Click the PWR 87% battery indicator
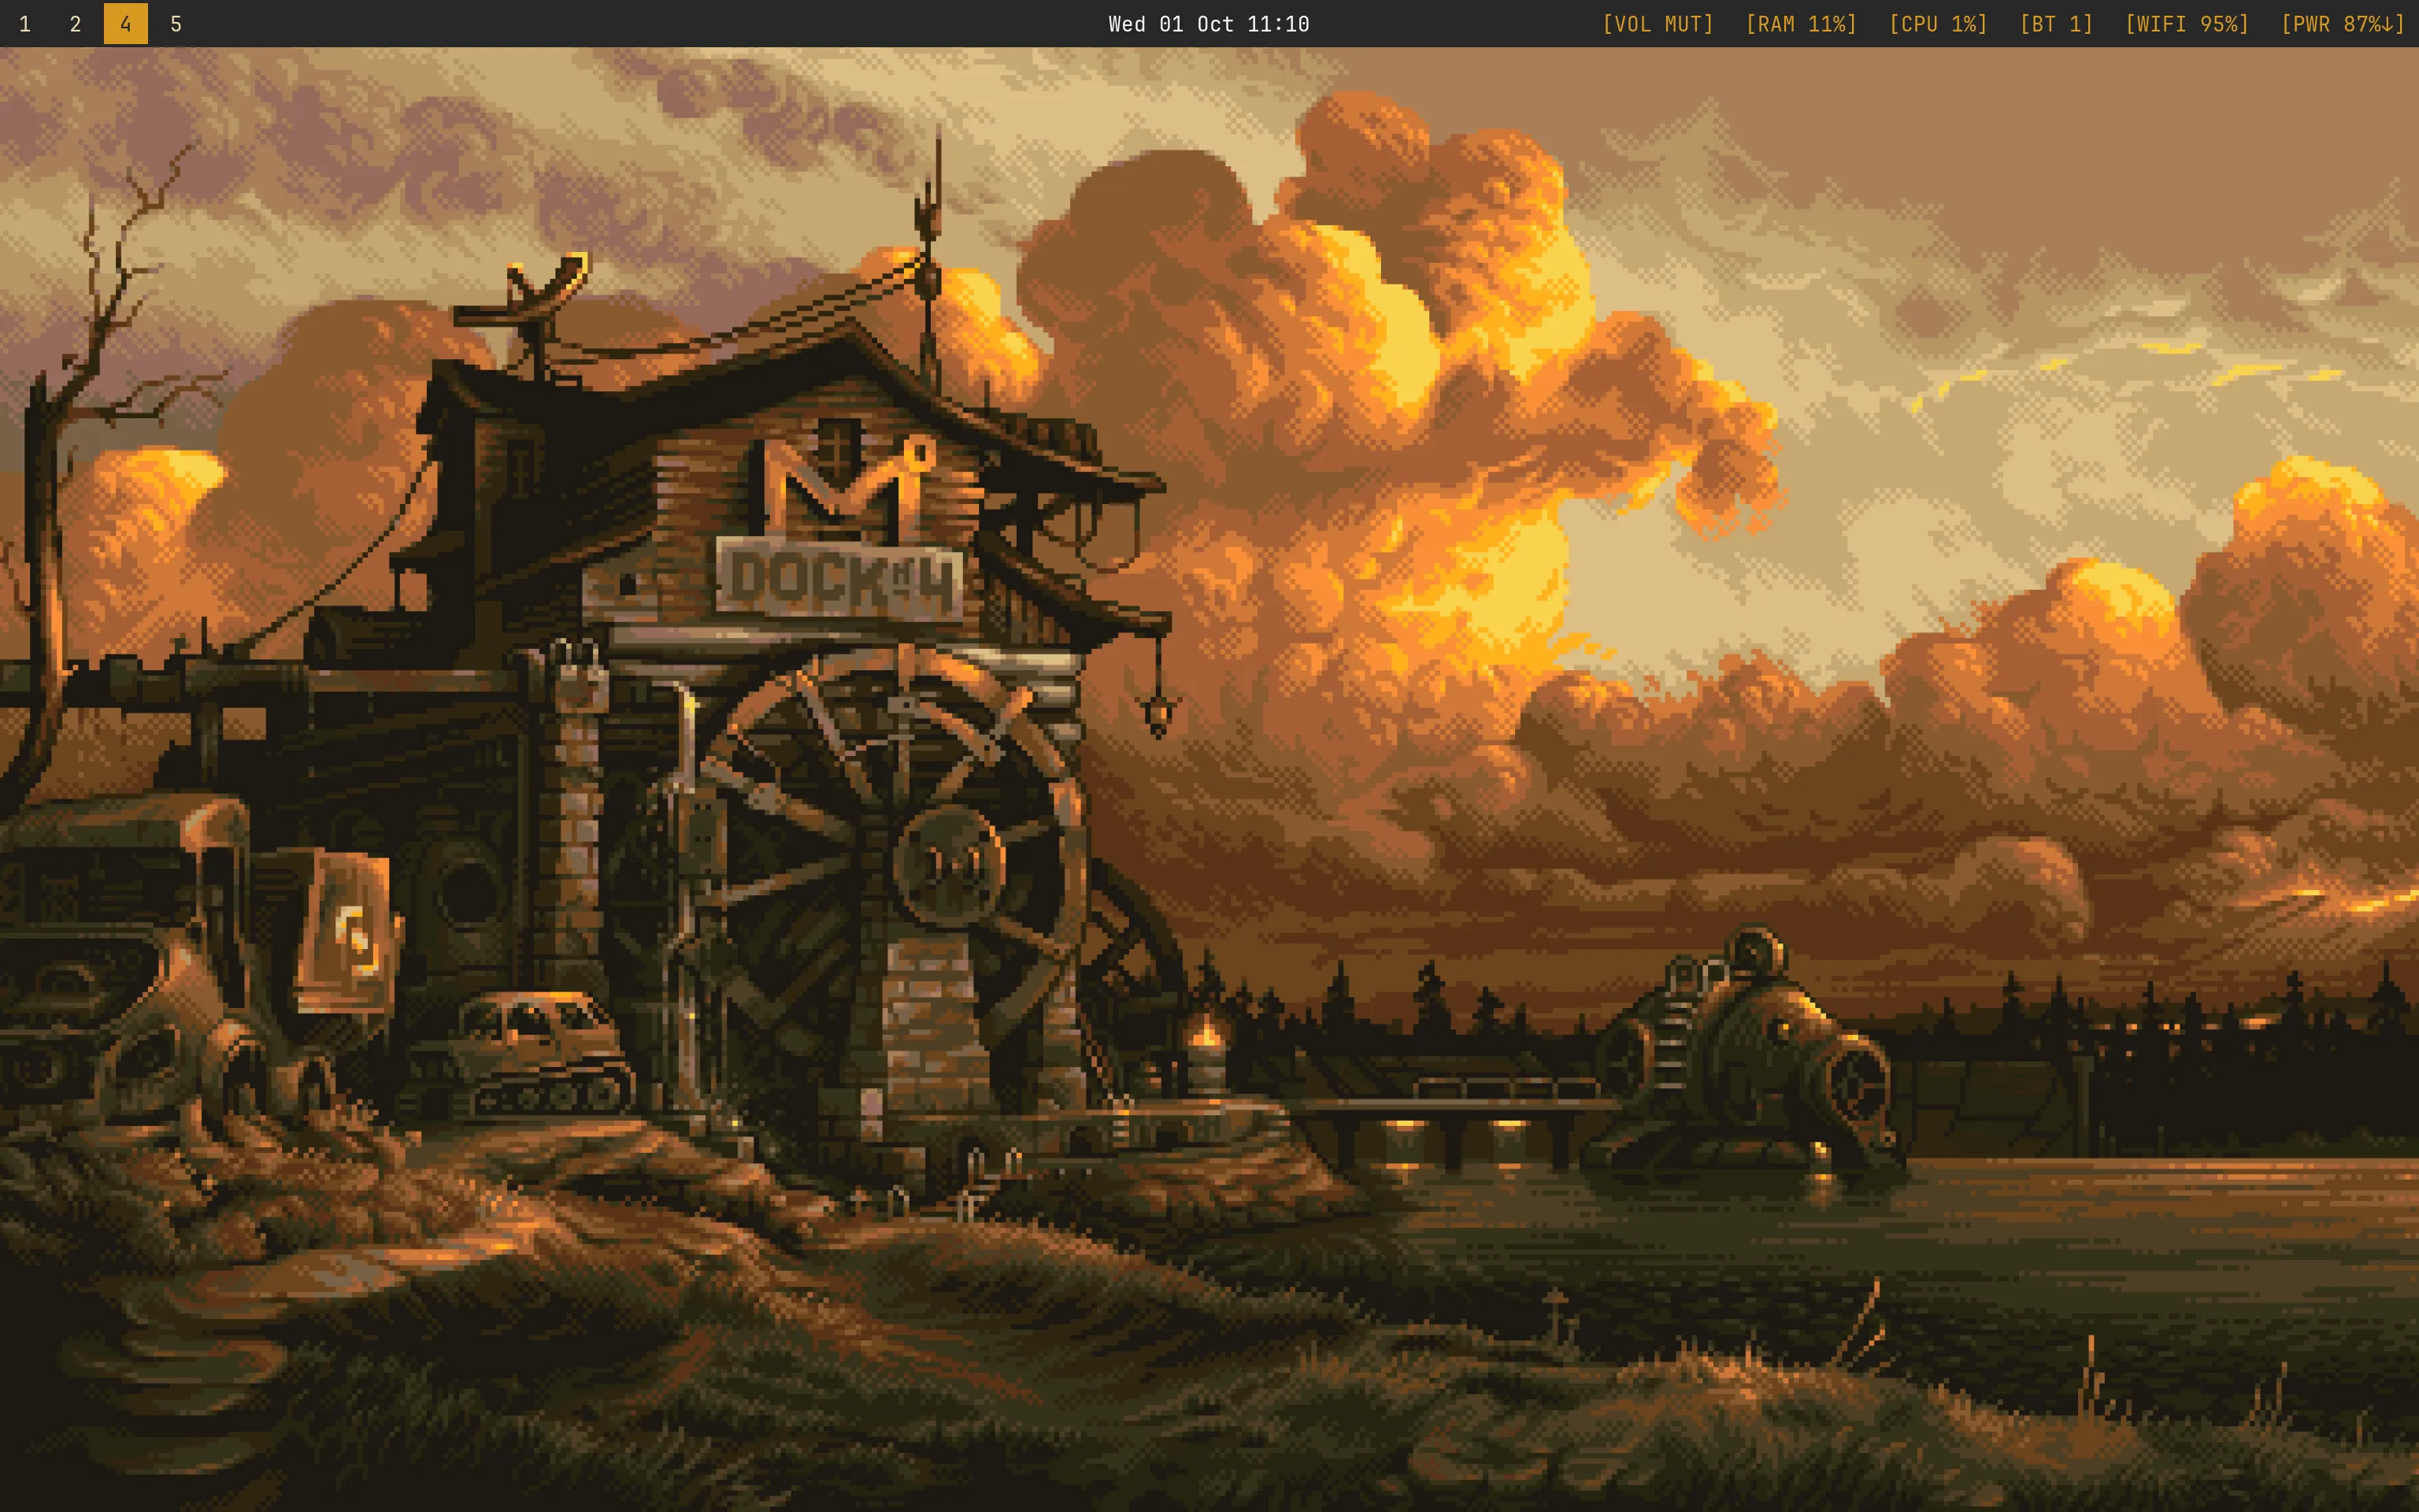This screenshot has height=1512, width=2419. click(2341, 24)
